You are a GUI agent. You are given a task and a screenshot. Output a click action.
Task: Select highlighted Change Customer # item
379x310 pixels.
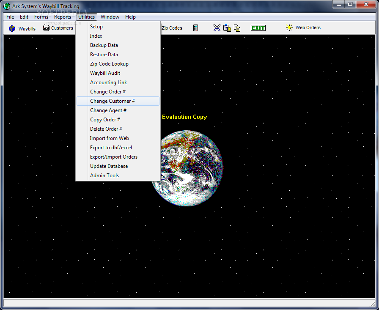[118, 101]
